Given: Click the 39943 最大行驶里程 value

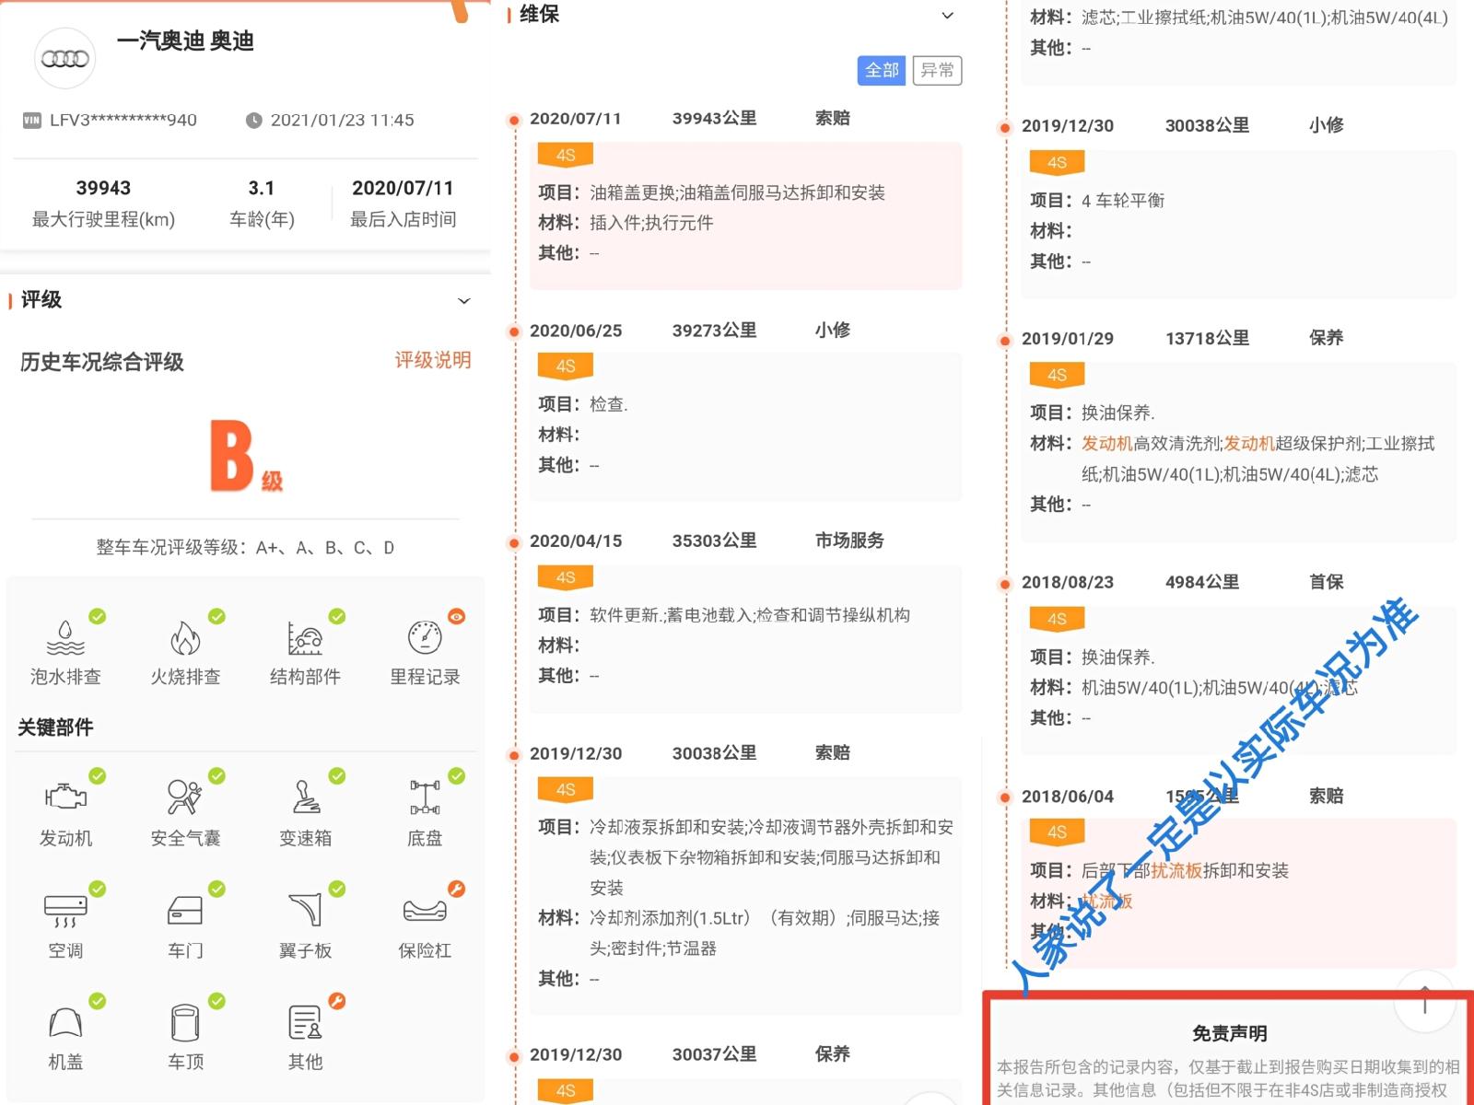Looking at the screenshot, I should tap(103, 188).
